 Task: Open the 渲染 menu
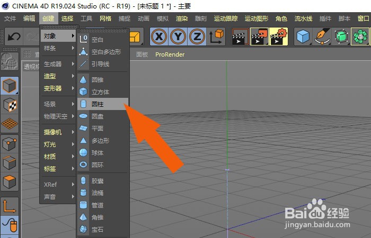182,19
